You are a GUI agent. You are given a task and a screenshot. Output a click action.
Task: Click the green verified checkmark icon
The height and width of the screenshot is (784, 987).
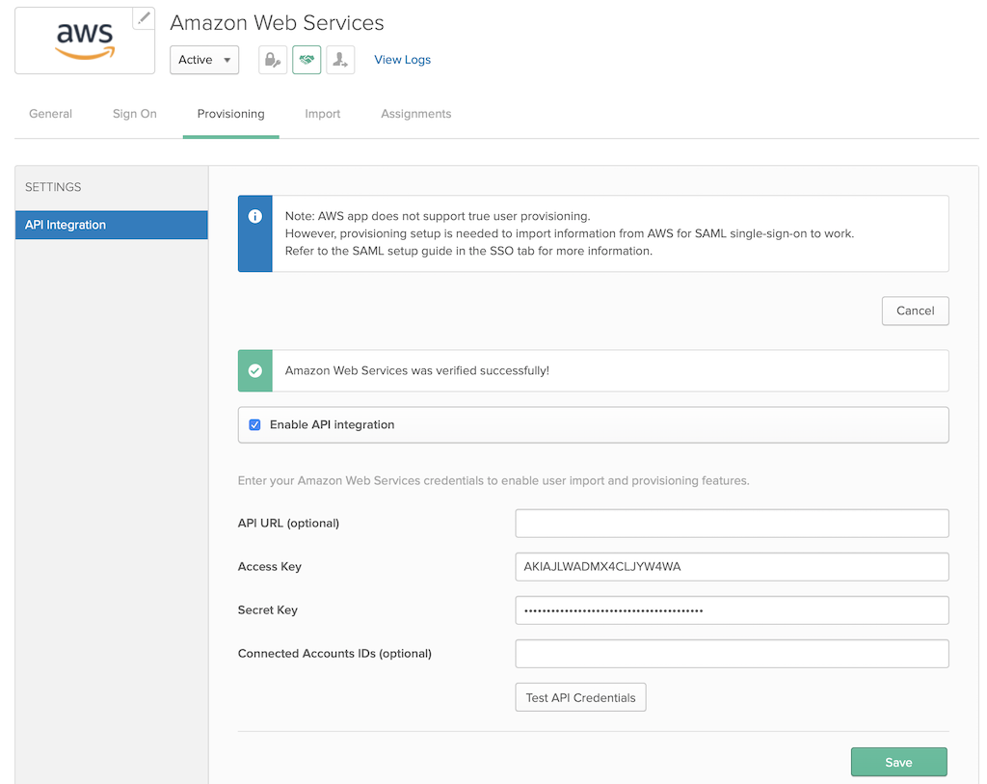pyautogui.click(x=254, y=371)
